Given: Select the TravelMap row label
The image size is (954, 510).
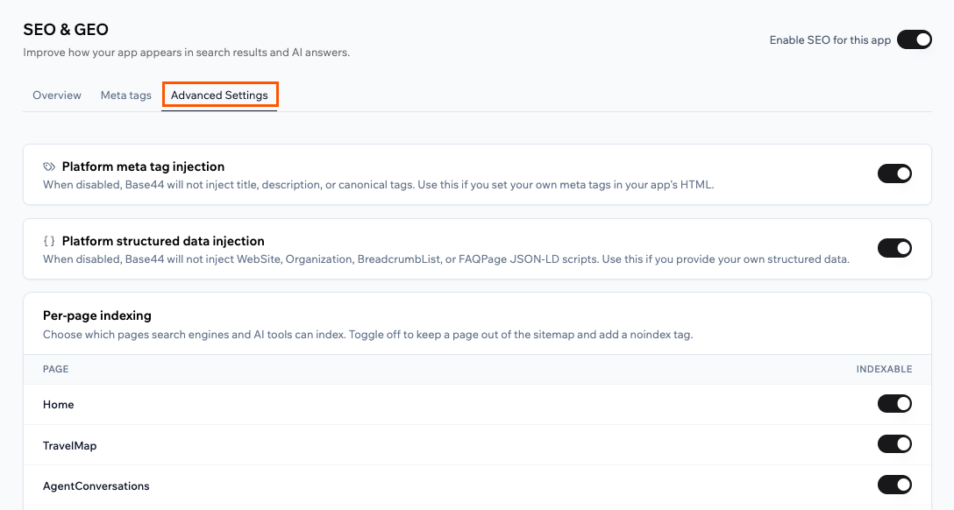Looking at the screenshot, I should [69, 445].
